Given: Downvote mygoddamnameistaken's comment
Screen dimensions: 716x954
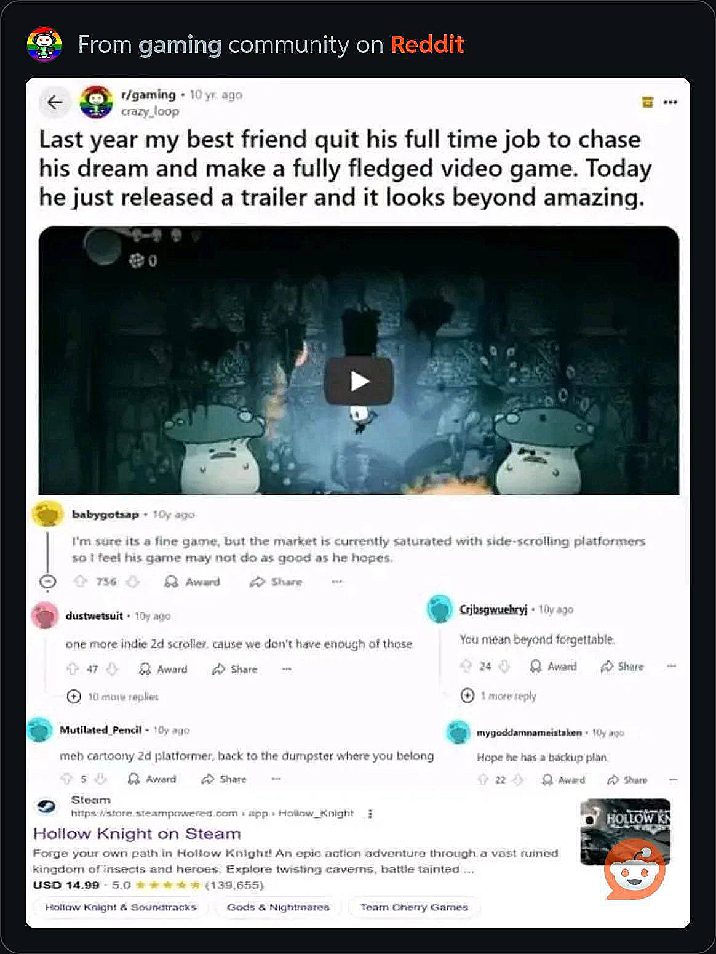Looking at the screenshot, I should (519, 780).
